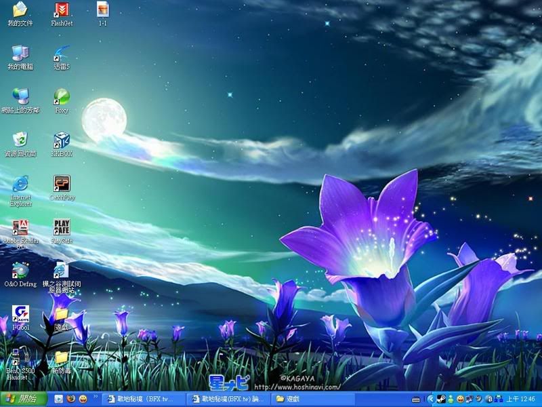
Task: Select the 我的電腦 desktop icon
Action: (20, 54)
